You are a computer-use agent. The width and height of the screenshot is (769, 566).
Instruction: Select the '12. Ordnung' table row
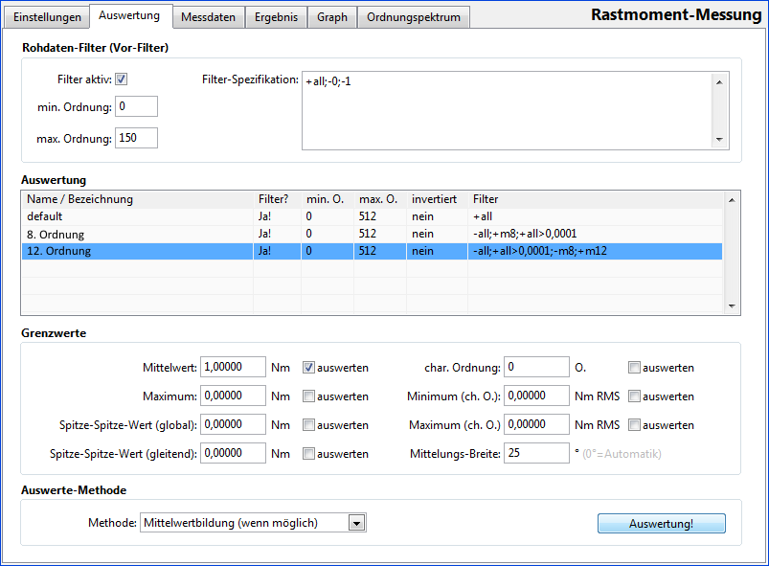pos(372,251)
